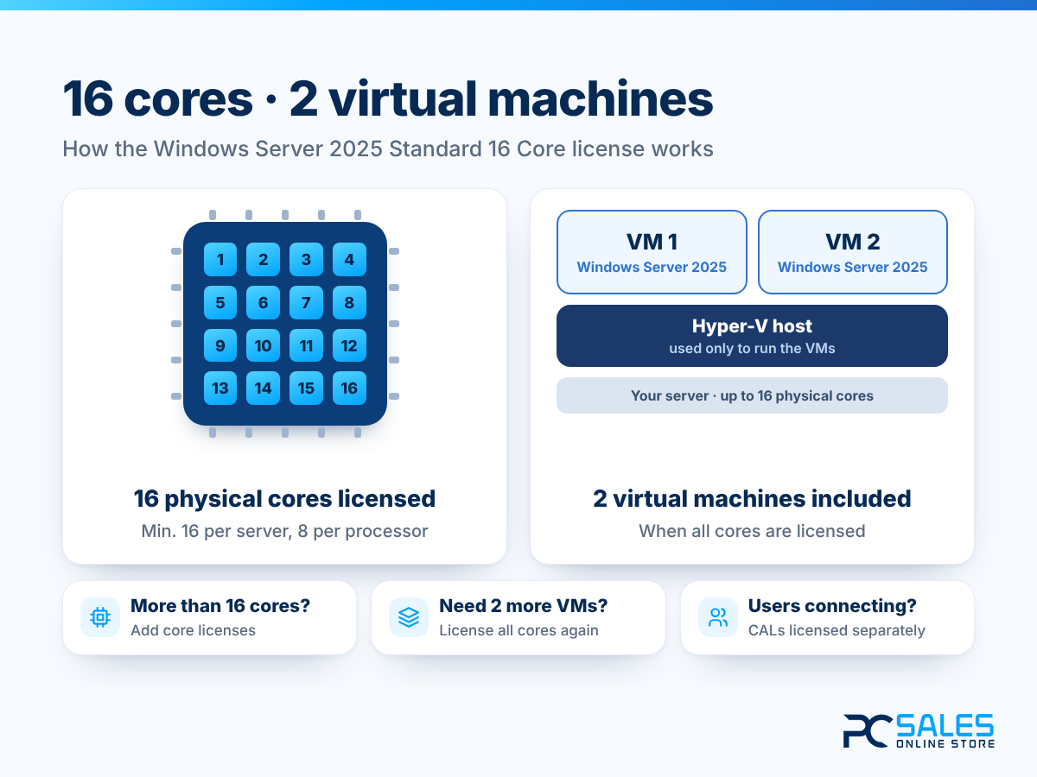Screen dimensions: 1037x777
Task: Click the users icon beside Users connecting
Action: pyautogui.click(x=718, y=617)
